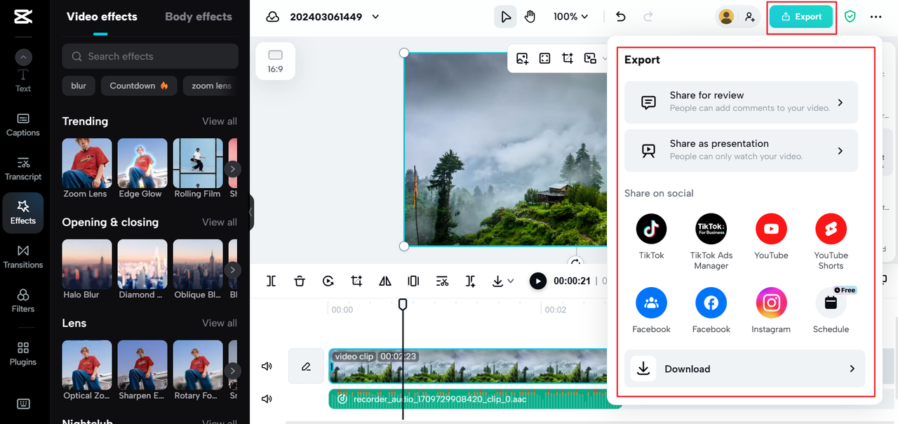Screen dimensions: 898x424
Task: Click the keyboard shortcuts icon in sidebar
Action: [23, 404]
